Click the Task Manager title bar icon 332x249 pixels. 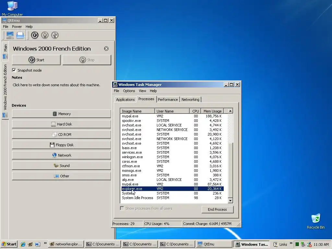coord(115,85)
